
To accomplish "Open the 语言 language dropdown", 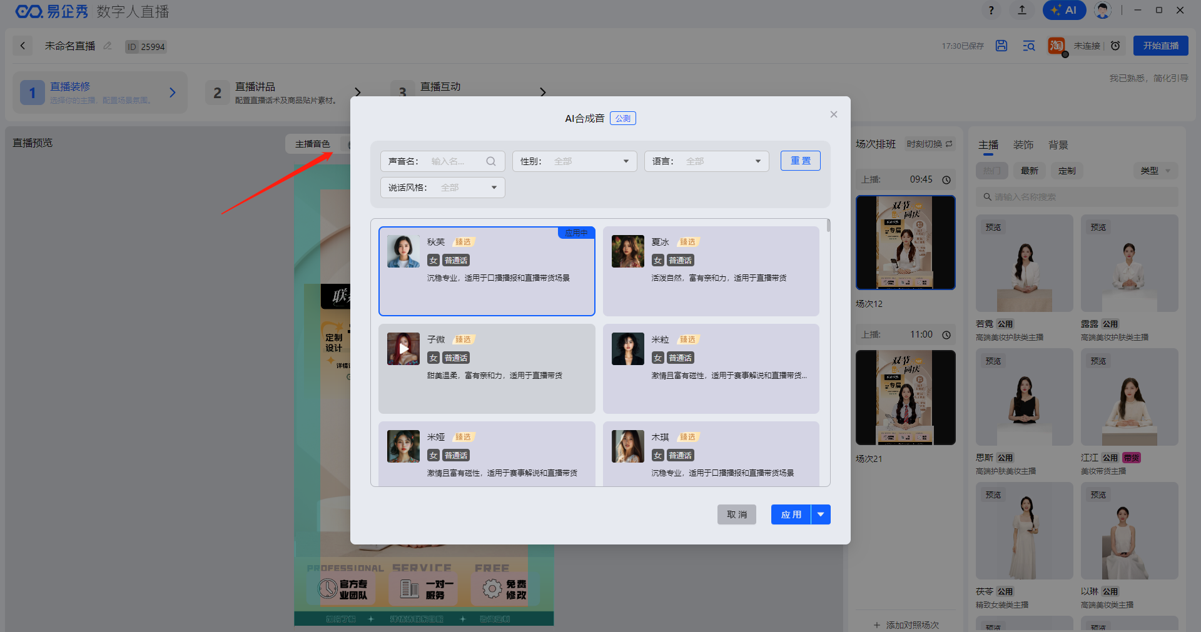I will pos(706,161).
